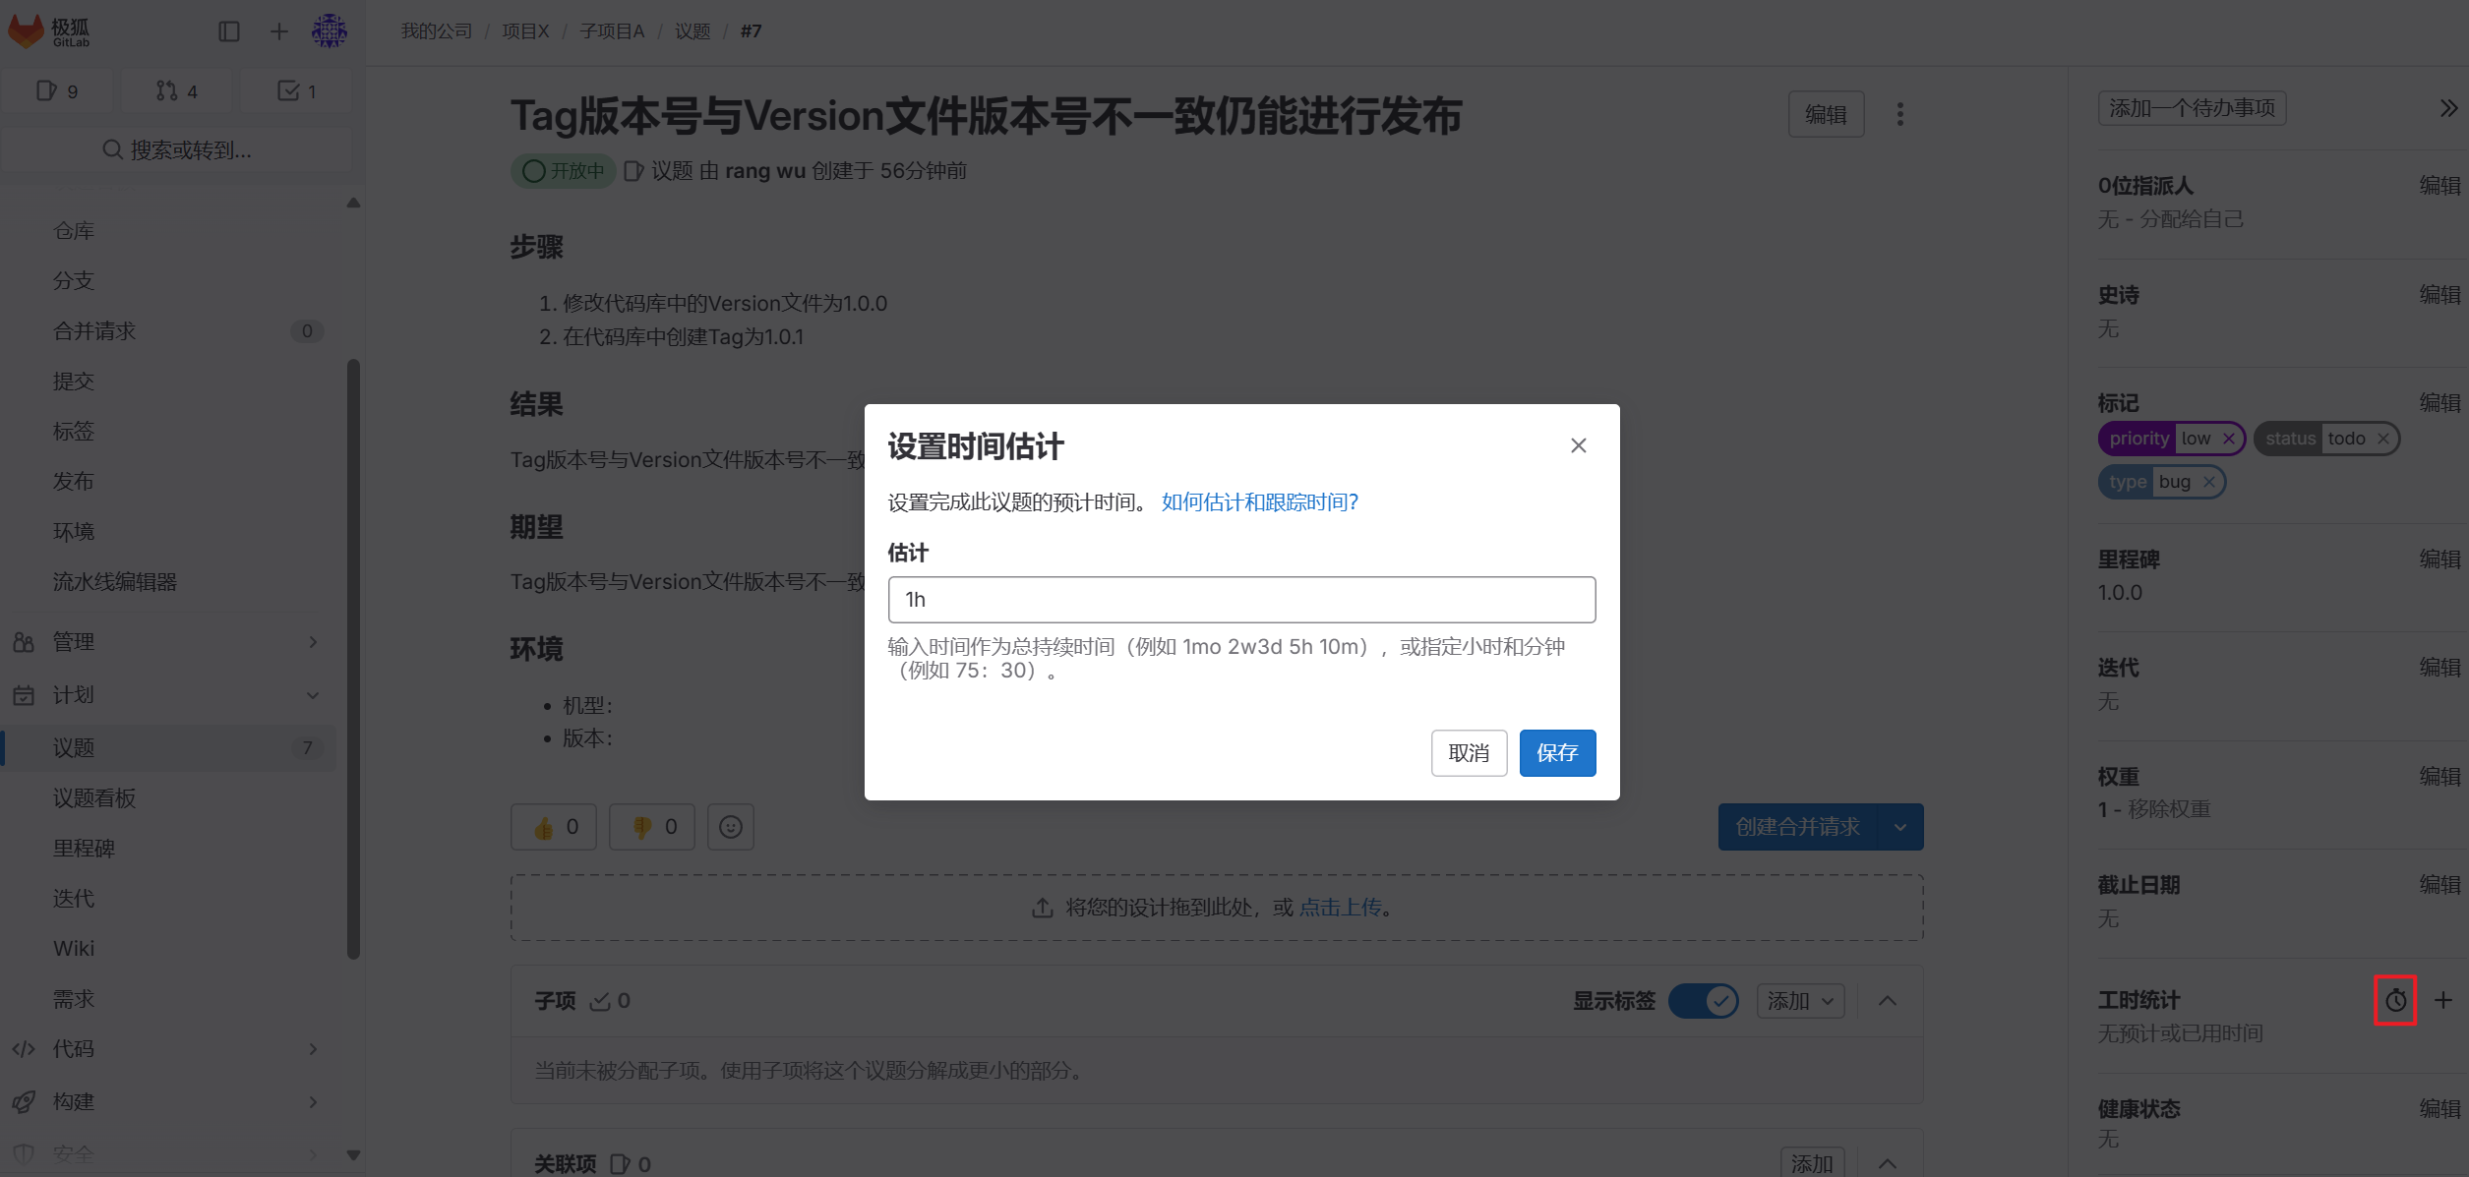The height and width of the screenshot is (1177, 2469).
Task: Open the 如何估计和跟踪时间 help link
Action: [x=1257, y=501]
